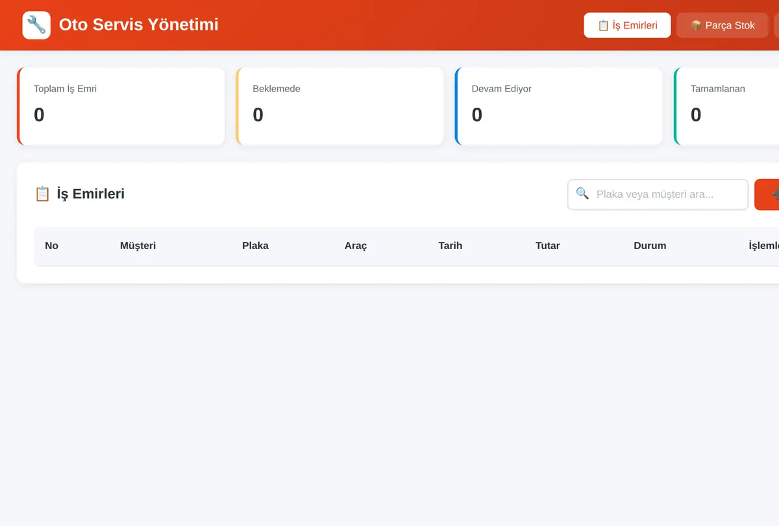Switch to the İş Emirleri tab

click(627, 25)
